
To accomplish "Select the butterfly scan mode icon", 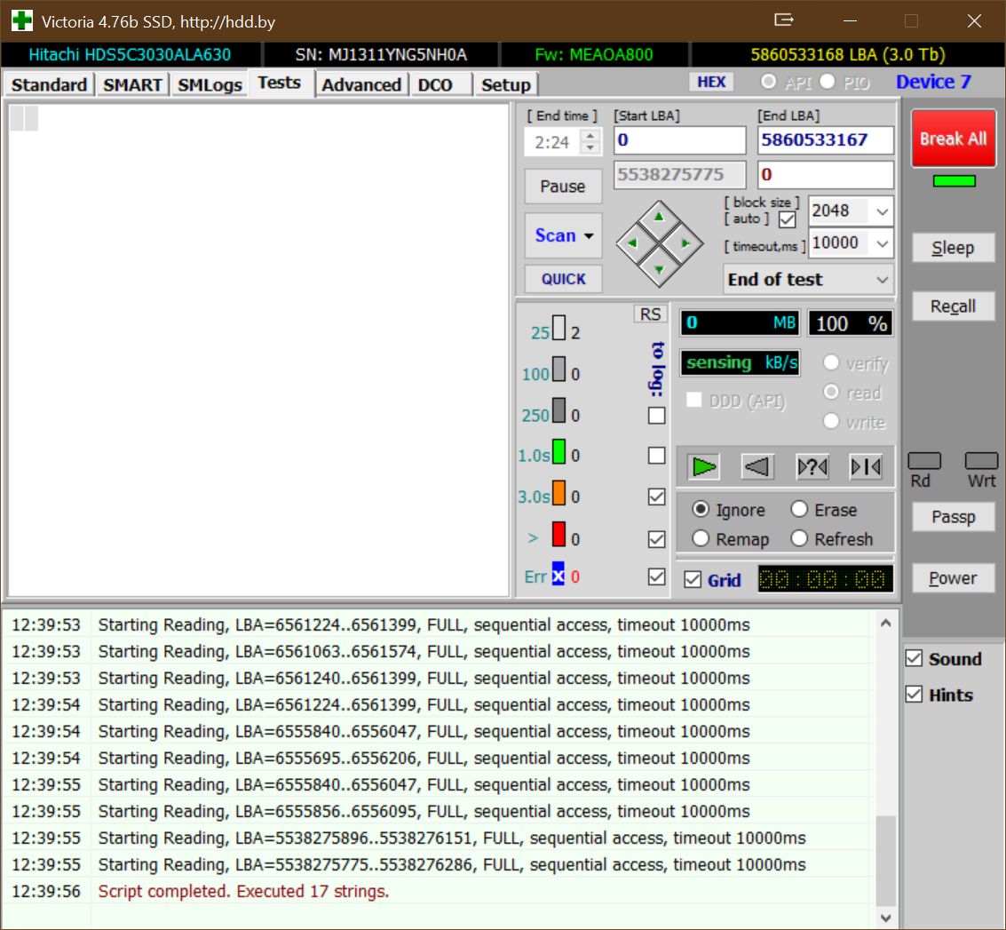I will tap(865, 466).
